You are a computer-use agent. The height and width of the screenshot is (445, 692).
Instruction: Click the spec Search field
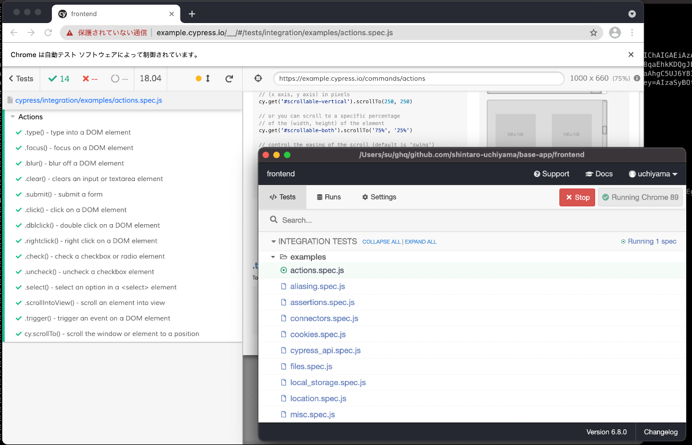coord(472,220)
